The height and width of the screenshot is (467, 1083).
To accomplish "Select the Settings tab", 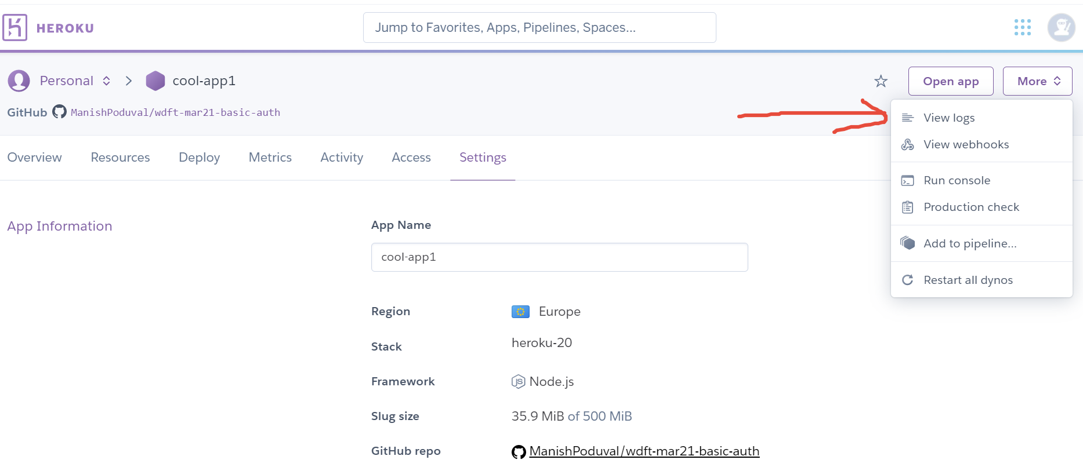I will tap(483, 158).
